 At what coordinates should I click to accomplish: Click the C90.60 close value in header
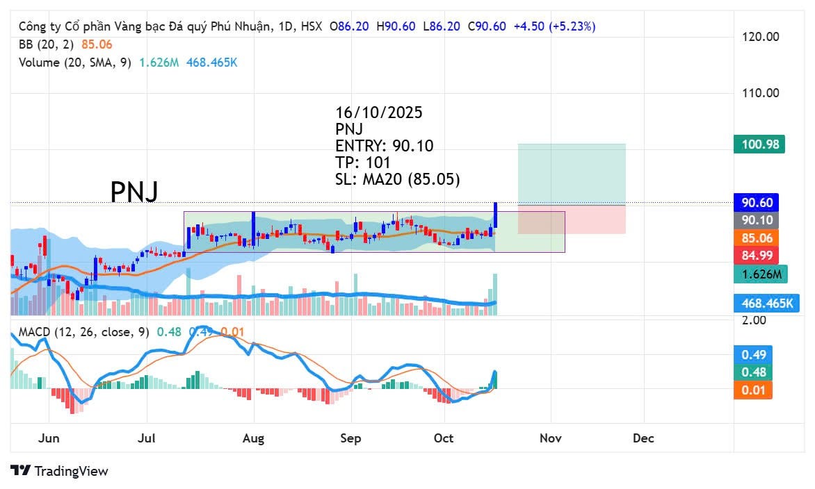point(487,26)
